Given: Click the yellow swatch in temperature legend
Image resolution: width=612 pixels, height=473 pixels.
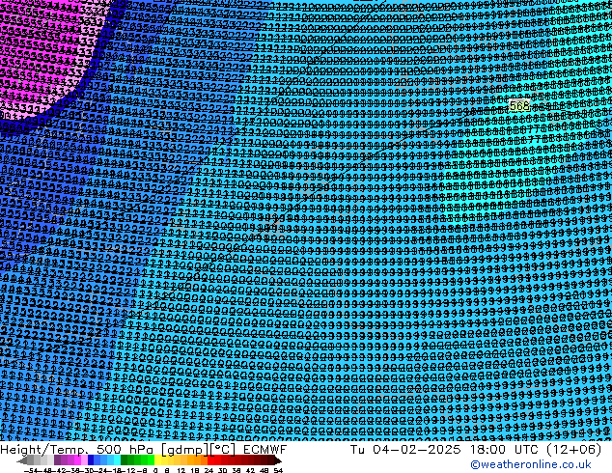Looking at the screenshot, I should pos(157,460).
